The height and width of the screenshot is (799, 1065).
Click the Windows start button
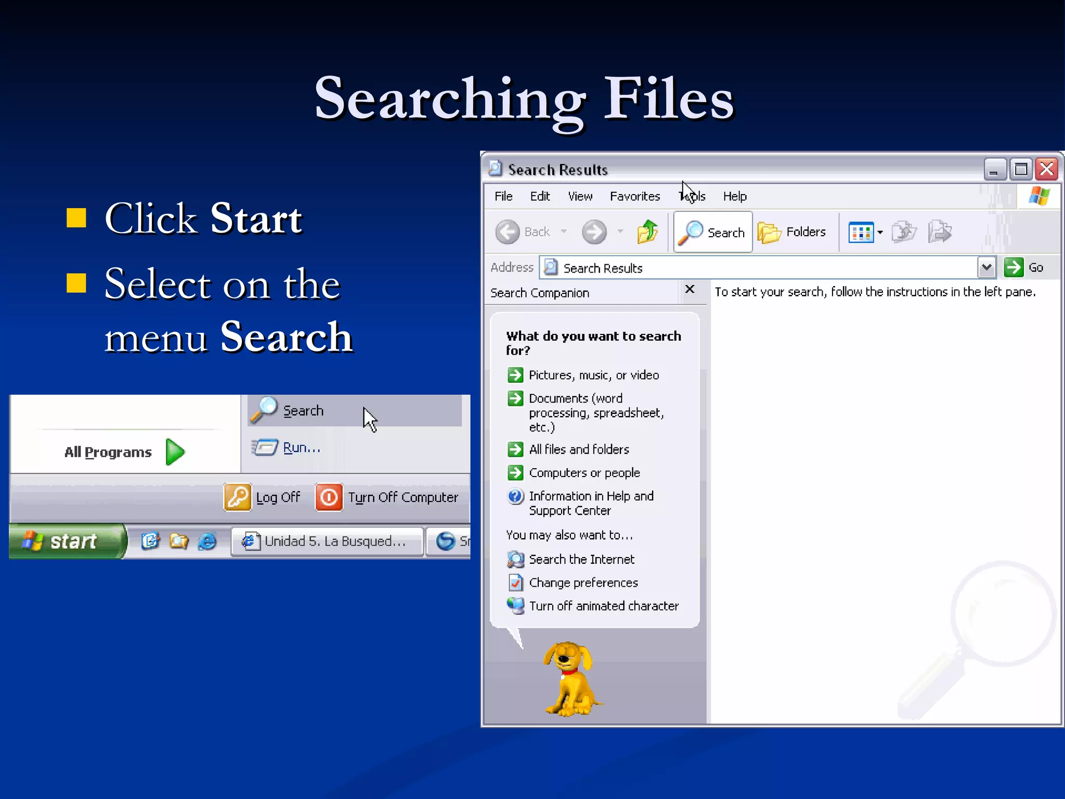pos(68,541)
